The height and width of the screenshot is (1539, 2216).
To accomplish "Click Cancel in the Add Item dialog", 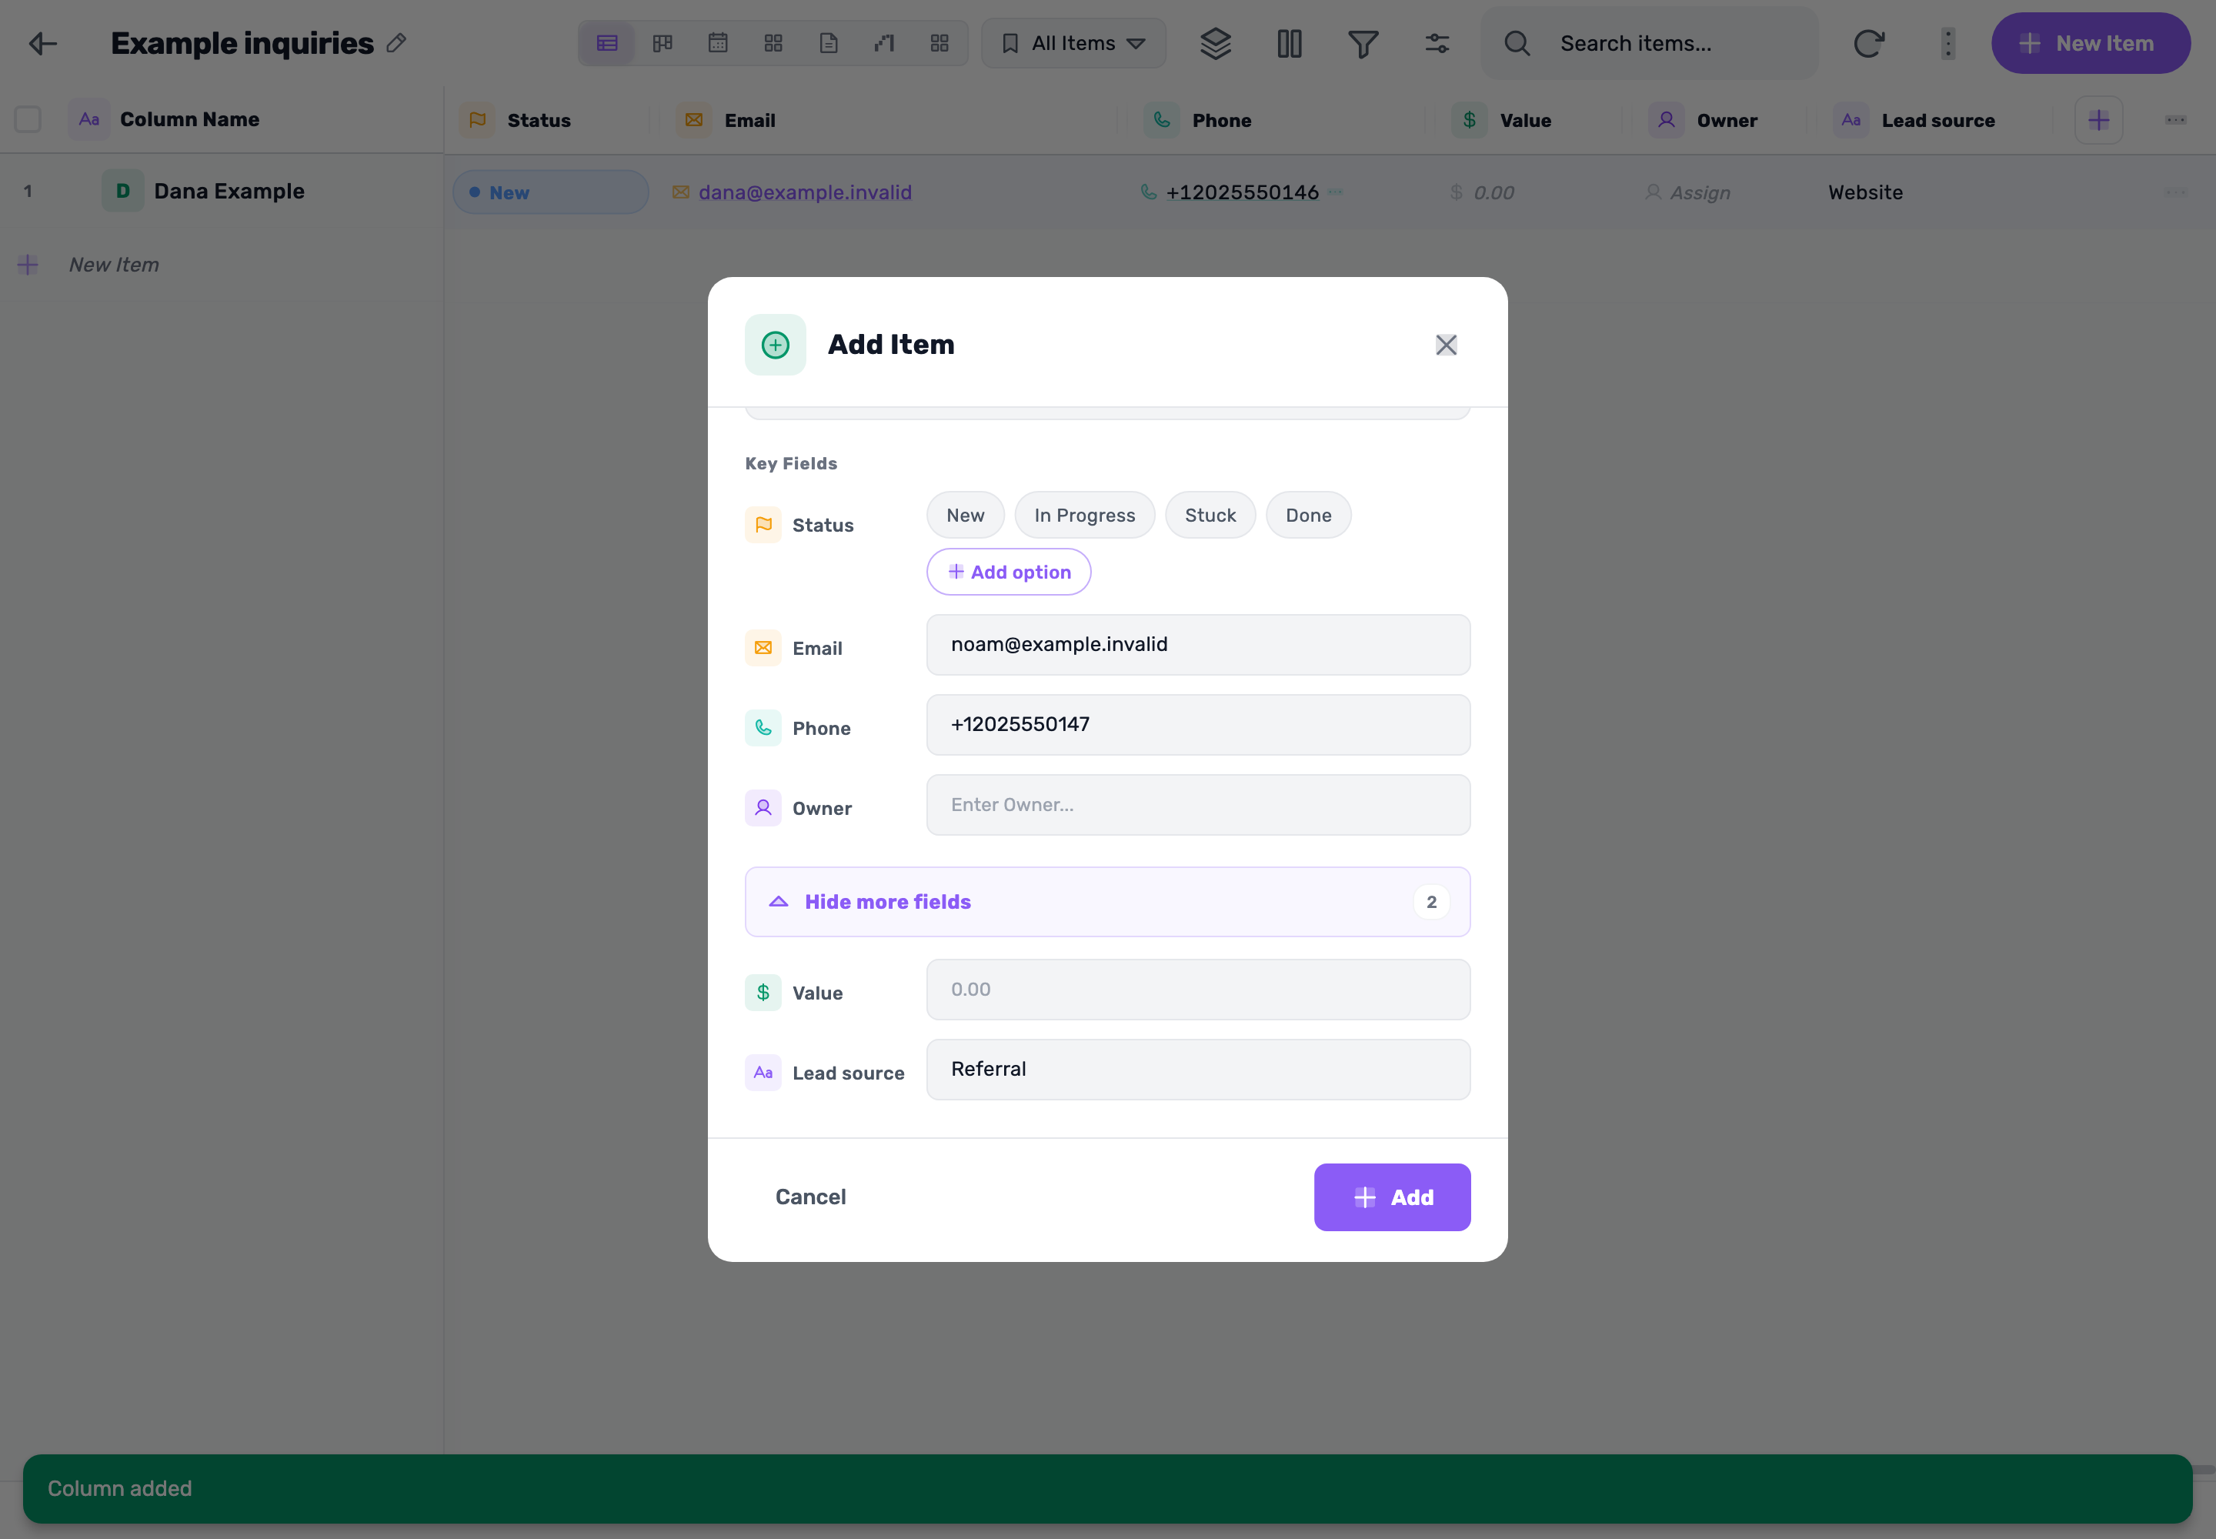I will tap(810, 1197).
